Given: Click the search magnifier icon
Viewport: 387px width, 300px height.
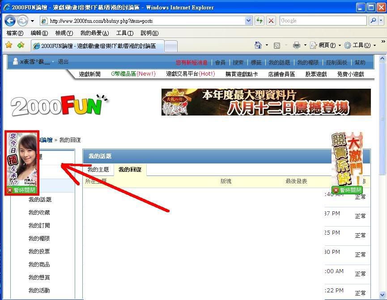Looking at the screenshot, I should click(x=372, y=21).
